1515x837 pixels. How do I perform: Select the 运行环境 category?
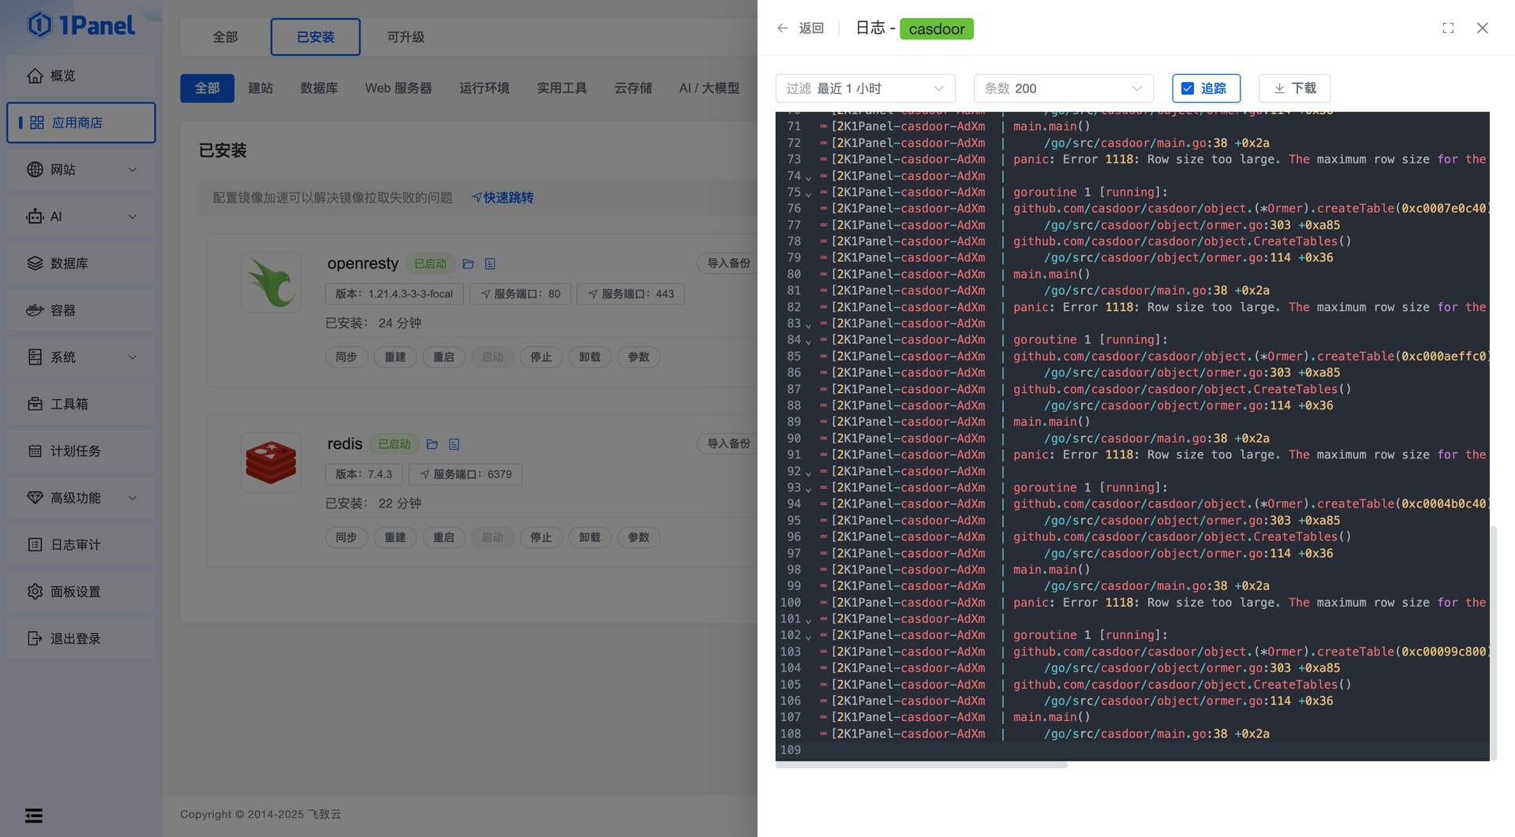coord(484,88)
